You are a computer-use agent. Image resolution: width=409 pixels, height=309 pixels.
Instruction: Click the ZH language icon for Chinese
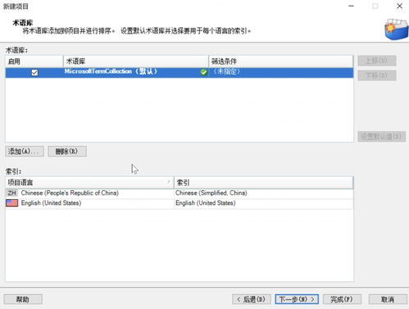pyautogui.click(x=12, y=193)
